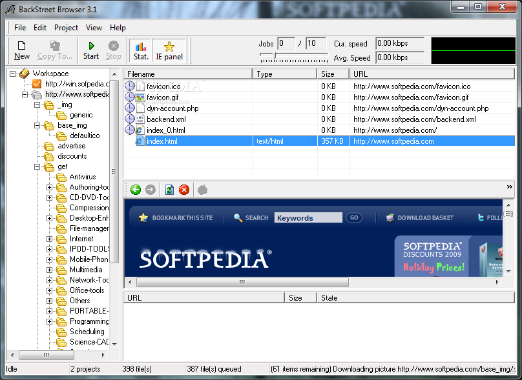The height and width of the screenshot is (380, 522).
Task: Open the View menu
Action: click(94, 28)
